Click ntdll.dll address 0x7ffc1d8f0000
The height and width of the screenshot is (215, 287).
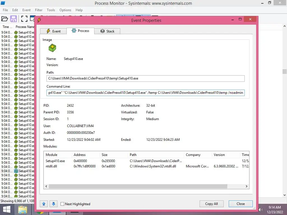click(85, 166)
